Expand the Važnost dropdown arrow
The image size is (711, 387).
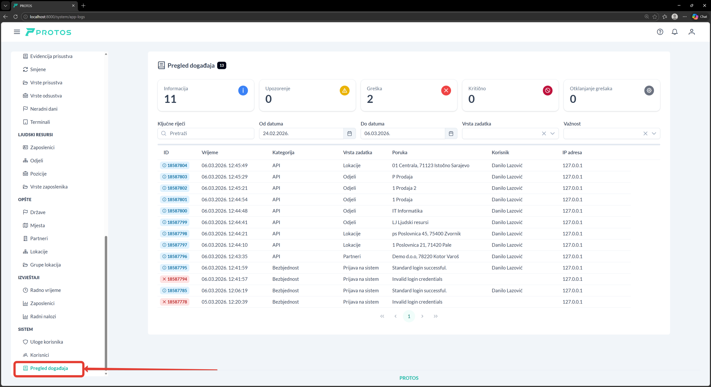coord(654,133)
